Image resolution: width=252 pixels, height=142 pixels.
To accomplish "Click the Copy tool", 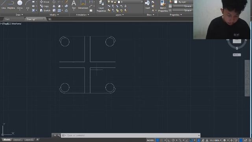I will [44, 6].
